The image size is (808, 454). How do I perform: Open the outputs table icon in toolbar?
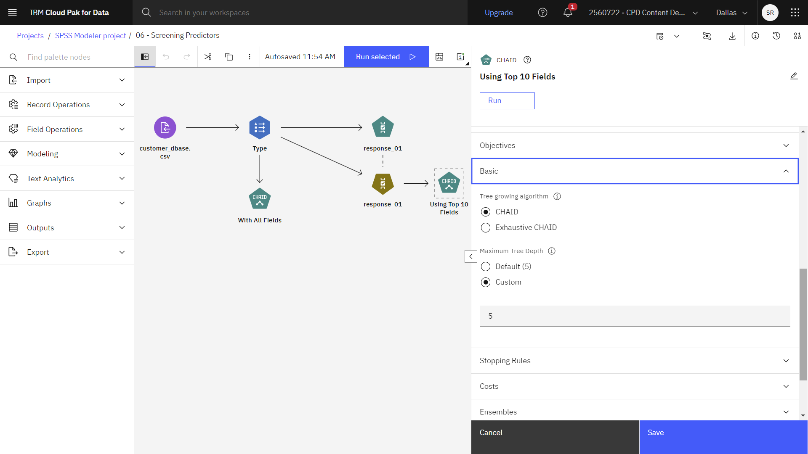(439, 57)
